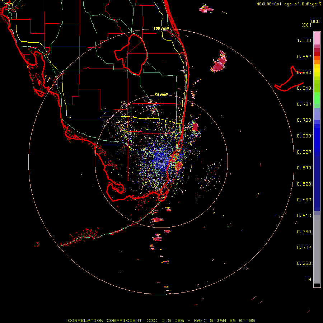Select the 0.467 scale value
Viewport: 323px width, 323px height.
(x=304, y=200)
